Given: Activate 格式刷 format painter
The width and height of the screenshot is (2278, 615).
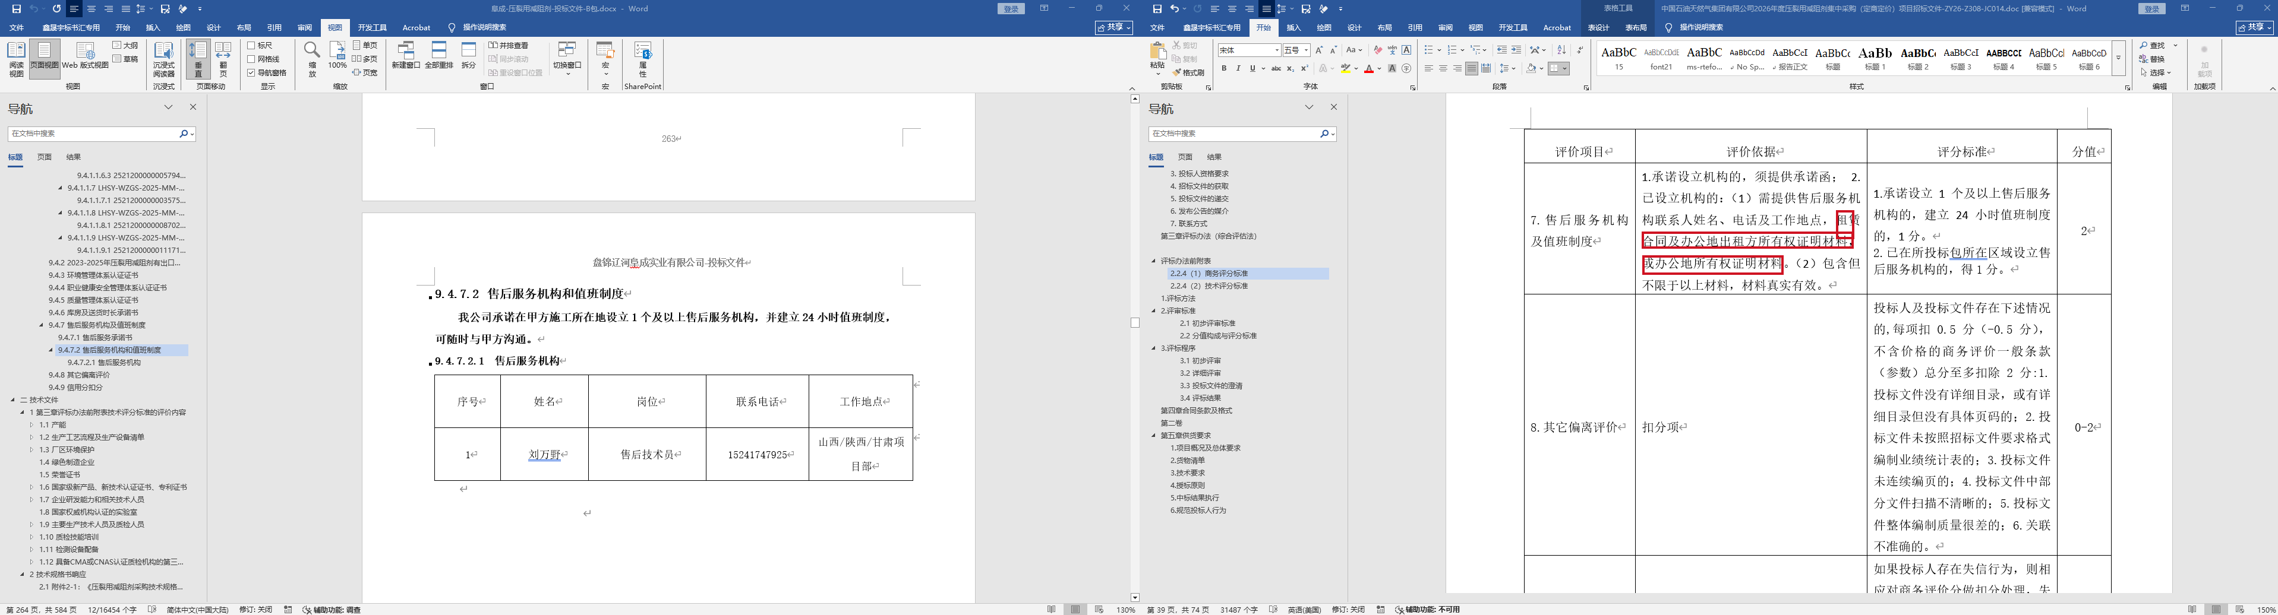Looking at the screenshot, I should pos(1188,72).
